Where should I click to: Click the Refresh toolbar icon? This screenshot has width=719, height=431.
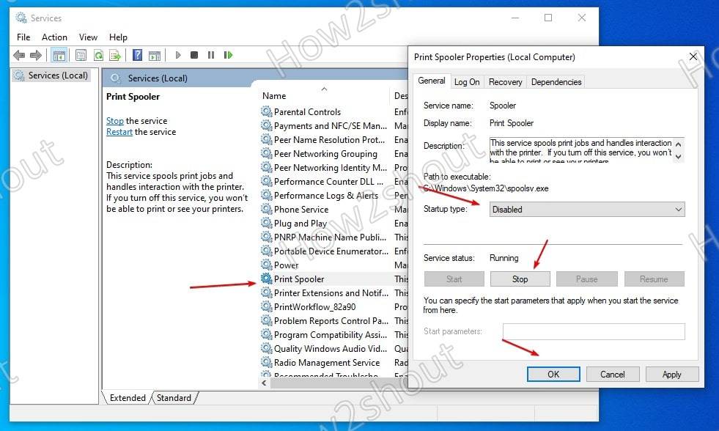click(99, 56)
